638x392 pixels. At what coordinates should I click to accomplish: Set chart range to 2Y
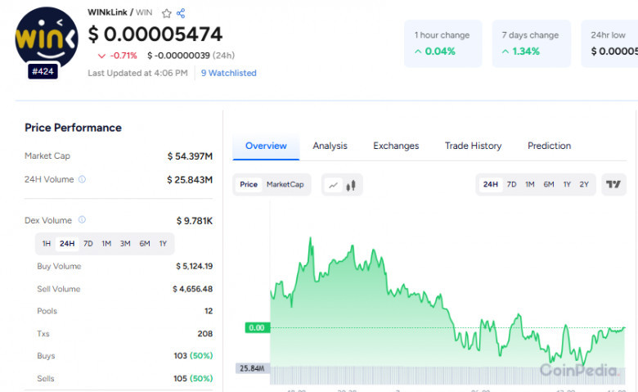coord(584,184)
